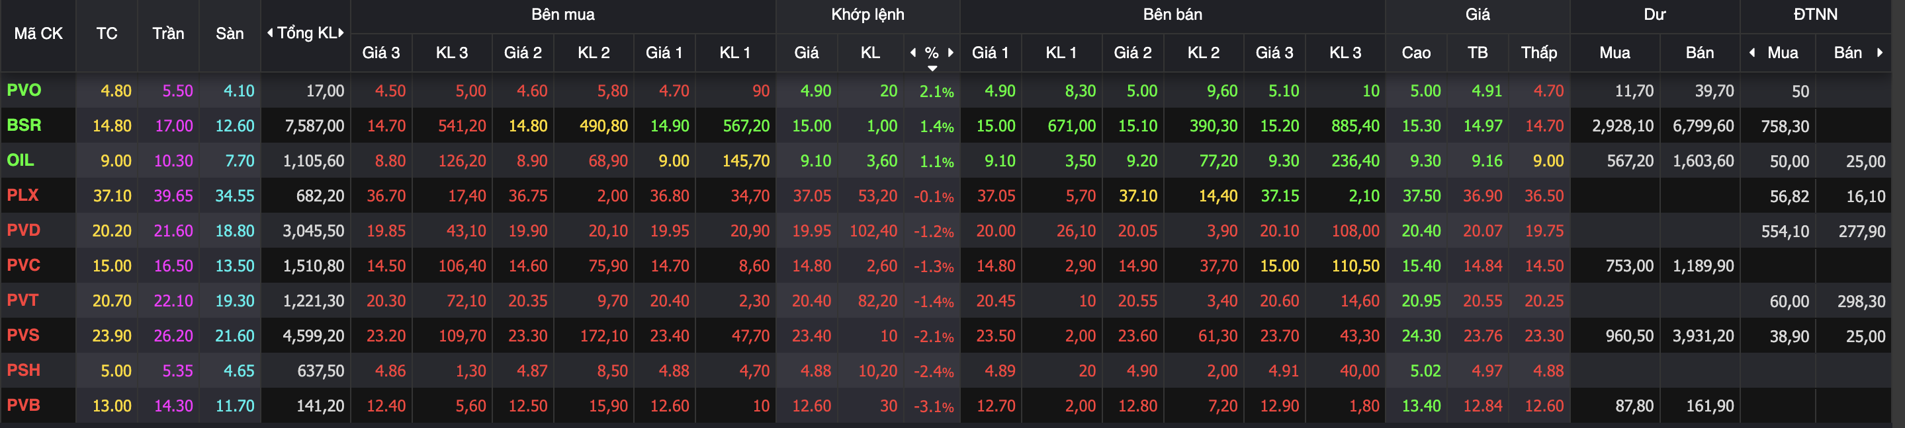
Task: Click the Sàn column header
Action: tap(229, 34)
